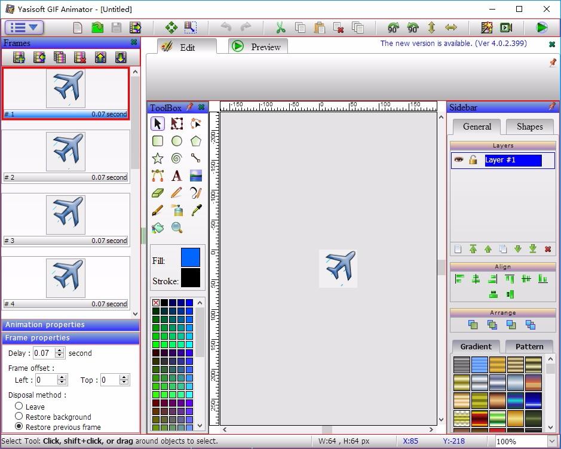
Task: Choose the Eraser tool
Action: tap(158, 193)
